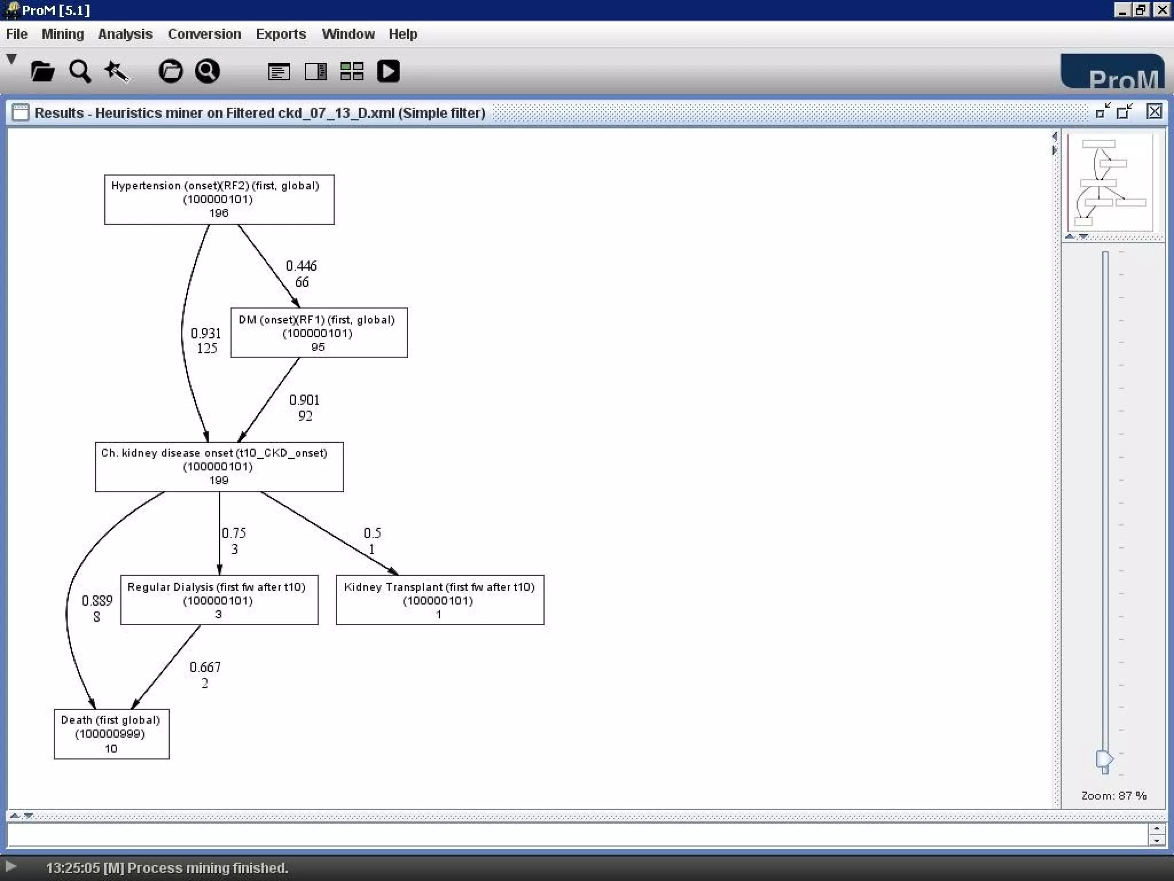Click the Ch. kidney disease onset node
This screenshot has height=881, width=1174.
point(219,466)
